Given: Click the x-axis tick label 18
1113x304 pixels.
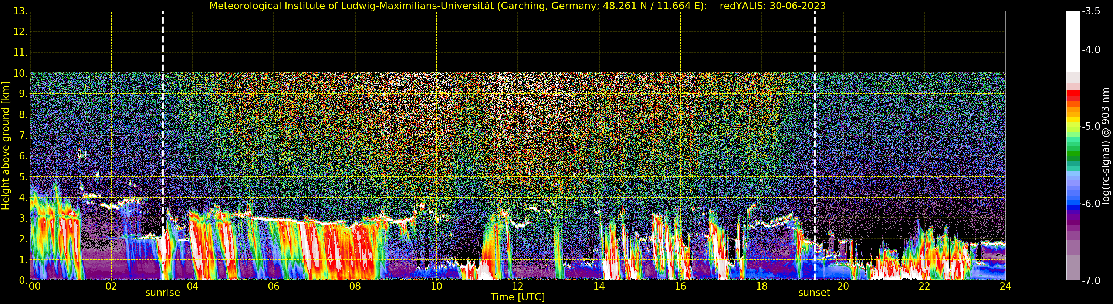Looking at the screenshot, I should pos(762,286).
